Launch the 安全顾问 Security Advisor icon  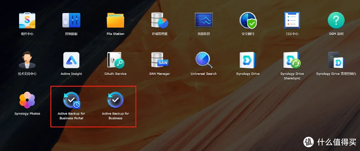point(248,21)
